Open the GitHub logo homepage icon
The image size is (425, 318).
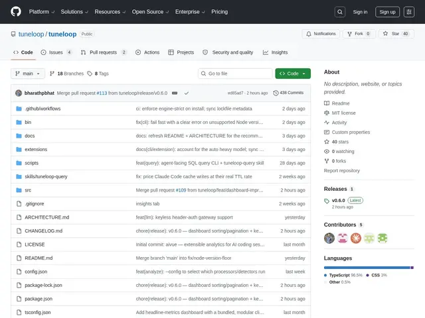[16, 12]
